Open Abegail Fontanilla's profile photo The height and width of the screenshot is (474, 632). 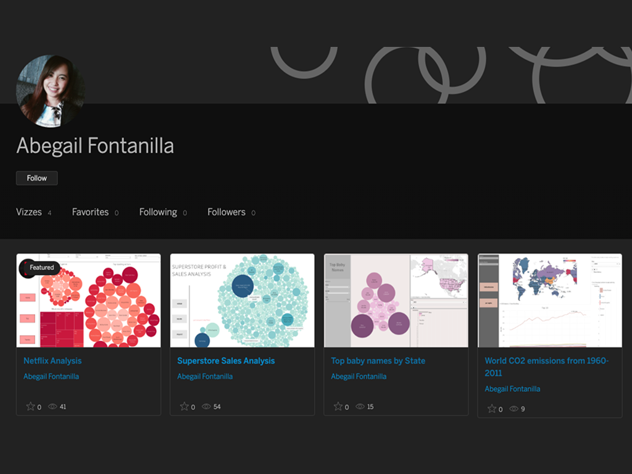[x=51, y=91]
